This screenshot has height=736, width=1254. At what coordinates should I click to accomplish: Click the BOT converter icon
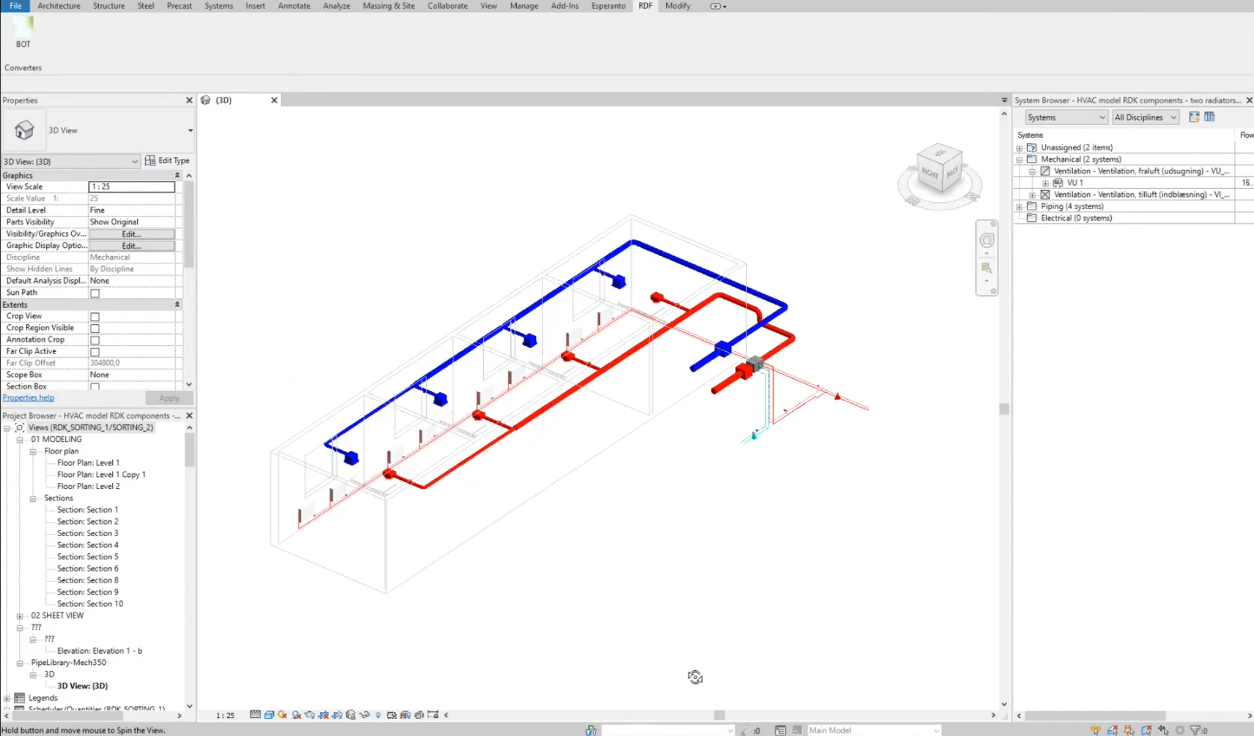point(23,28)
